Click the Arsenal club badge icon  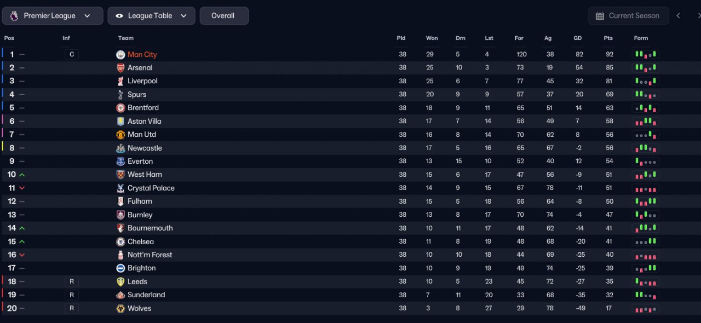click(x=120, y=68)
